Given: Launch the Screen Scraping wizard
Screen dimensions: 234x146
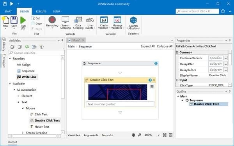Looking at the screenshot, I should pos(66,23).
